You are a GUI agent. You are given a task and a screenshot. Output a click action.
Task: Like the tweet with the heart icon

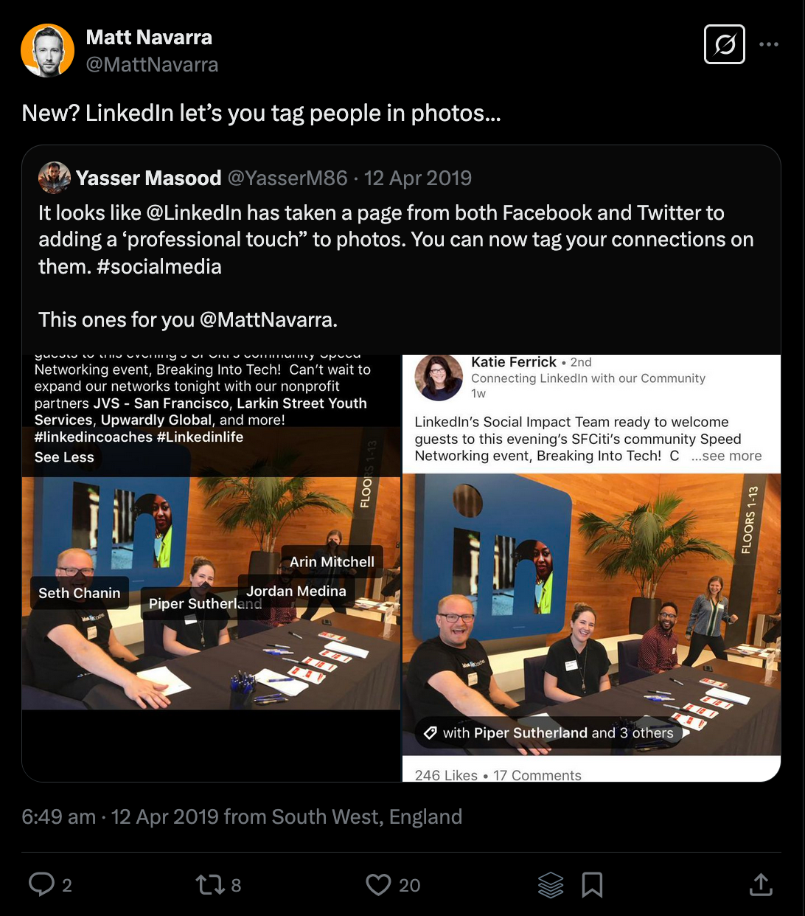coord(378,884)
